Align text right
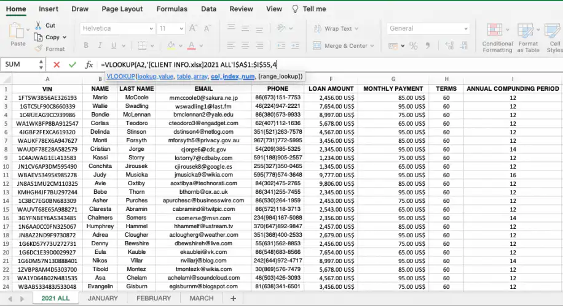563x306 pixels. point(259,45)
